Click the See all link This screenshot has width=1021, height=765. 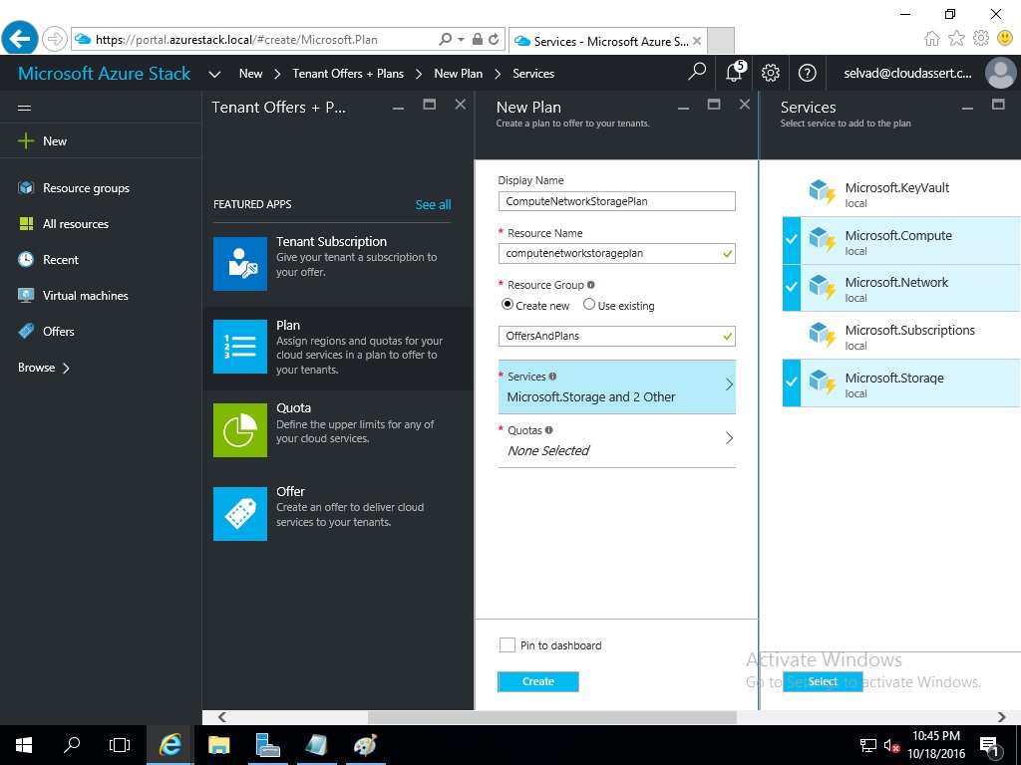tap(433, 204)
